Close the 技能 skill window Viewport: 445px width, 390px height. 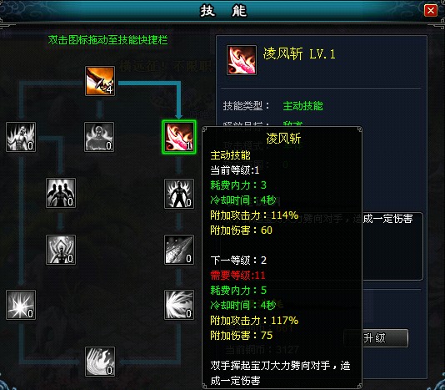[430, 11]
